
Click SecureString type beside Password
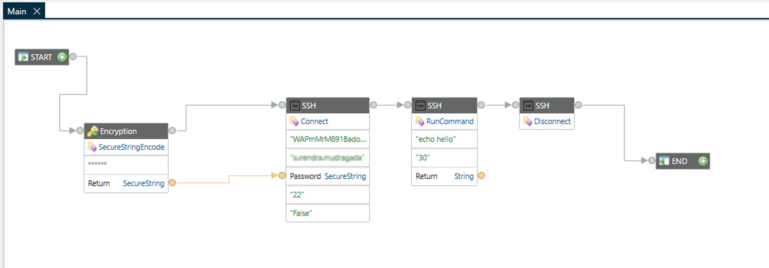point(345,176)
